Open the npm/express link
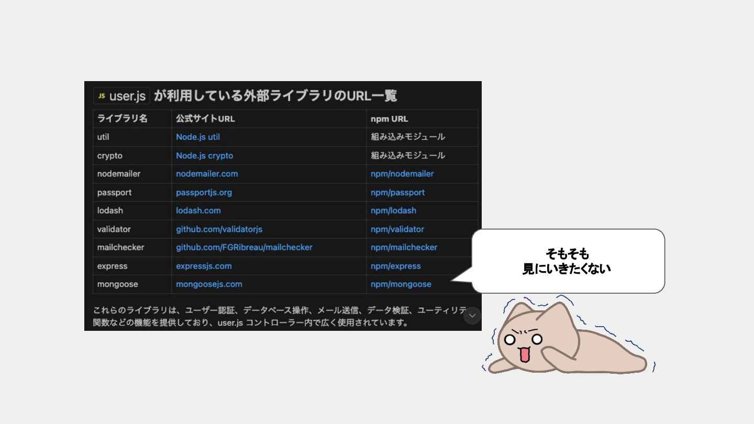 pyautogui.click(x=396, y=266)
